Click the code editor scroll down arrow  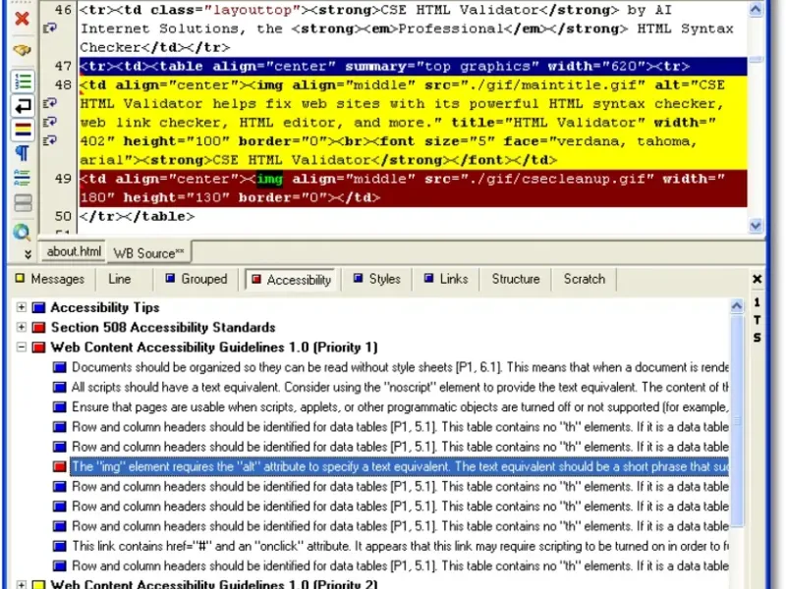click(756, 226)
